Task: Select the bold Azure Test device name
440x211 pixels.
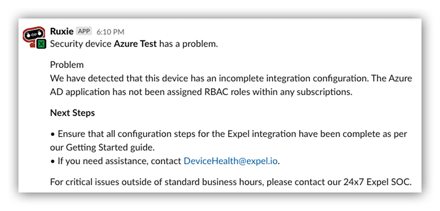Action: click(135, 44)
